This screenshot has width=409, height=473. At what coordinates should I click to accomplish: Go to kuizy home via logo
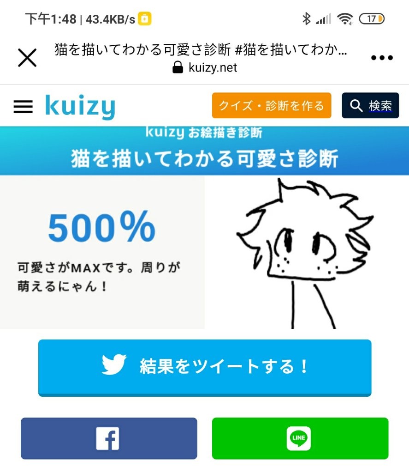[80, 107]
